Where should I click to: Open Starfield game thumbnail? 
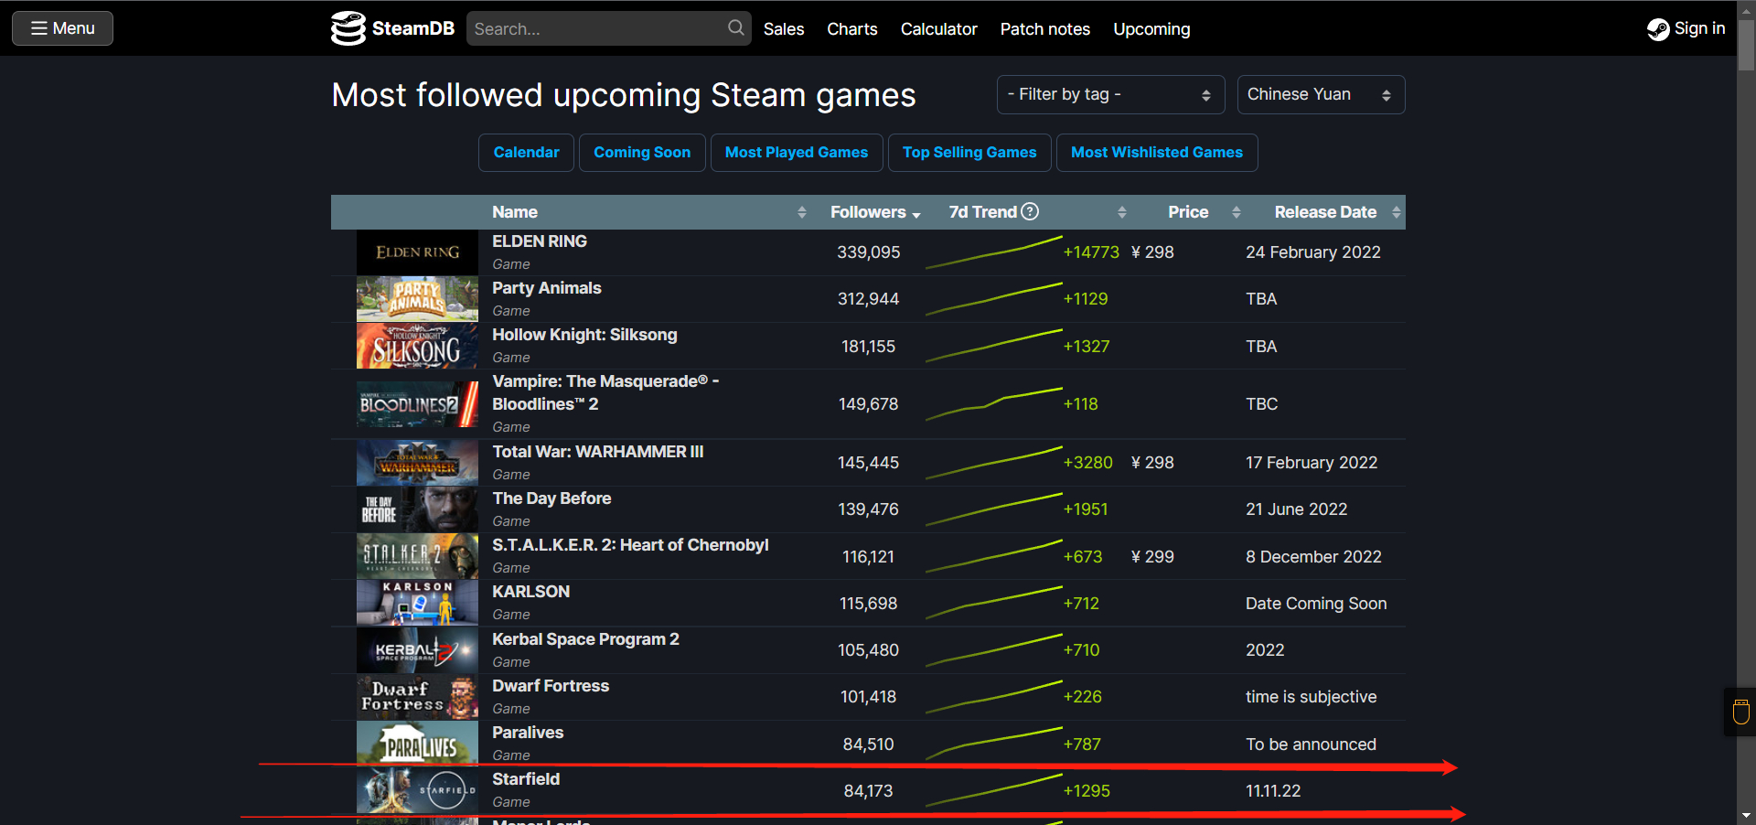click(x=417, y=790)
